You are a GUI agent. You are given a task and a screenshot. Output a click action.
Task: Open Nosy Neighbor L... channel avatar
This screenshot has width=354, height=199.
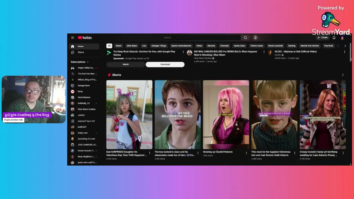pyautogui.click(x=72, y=157)
